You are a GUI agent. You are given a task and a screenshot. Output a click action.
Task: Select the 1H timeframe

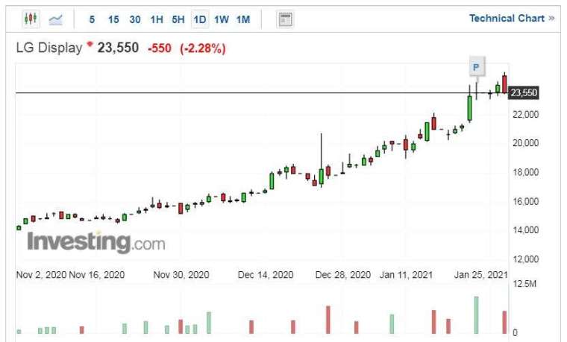coord(157,19)
